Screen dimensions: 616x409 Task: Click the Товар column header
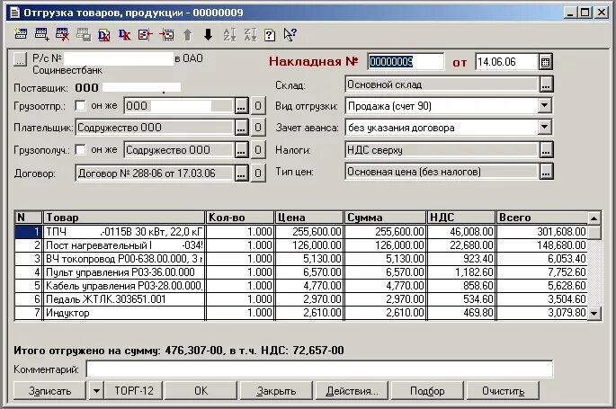click(124, 218)
